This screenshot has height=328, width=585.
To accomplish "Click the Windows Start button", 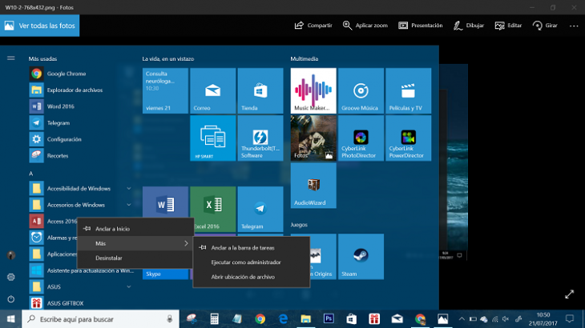I will pos(11,319).
